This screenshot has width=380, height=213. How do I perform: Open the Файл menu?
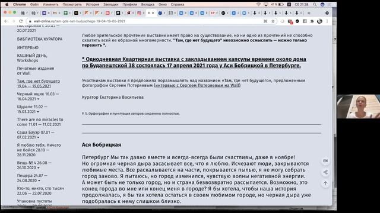(34, 4)
